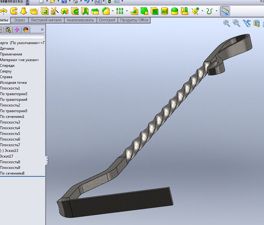Image resolution: width=264 pixels, height=225 pixels.
Task: Expand the Curves dropdown arrow
Action: coord(216,12)
